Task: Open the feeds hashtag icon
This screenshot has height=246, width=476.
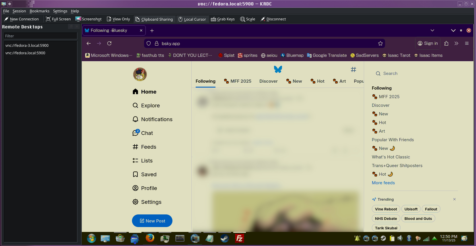Action: pos(353,69)
